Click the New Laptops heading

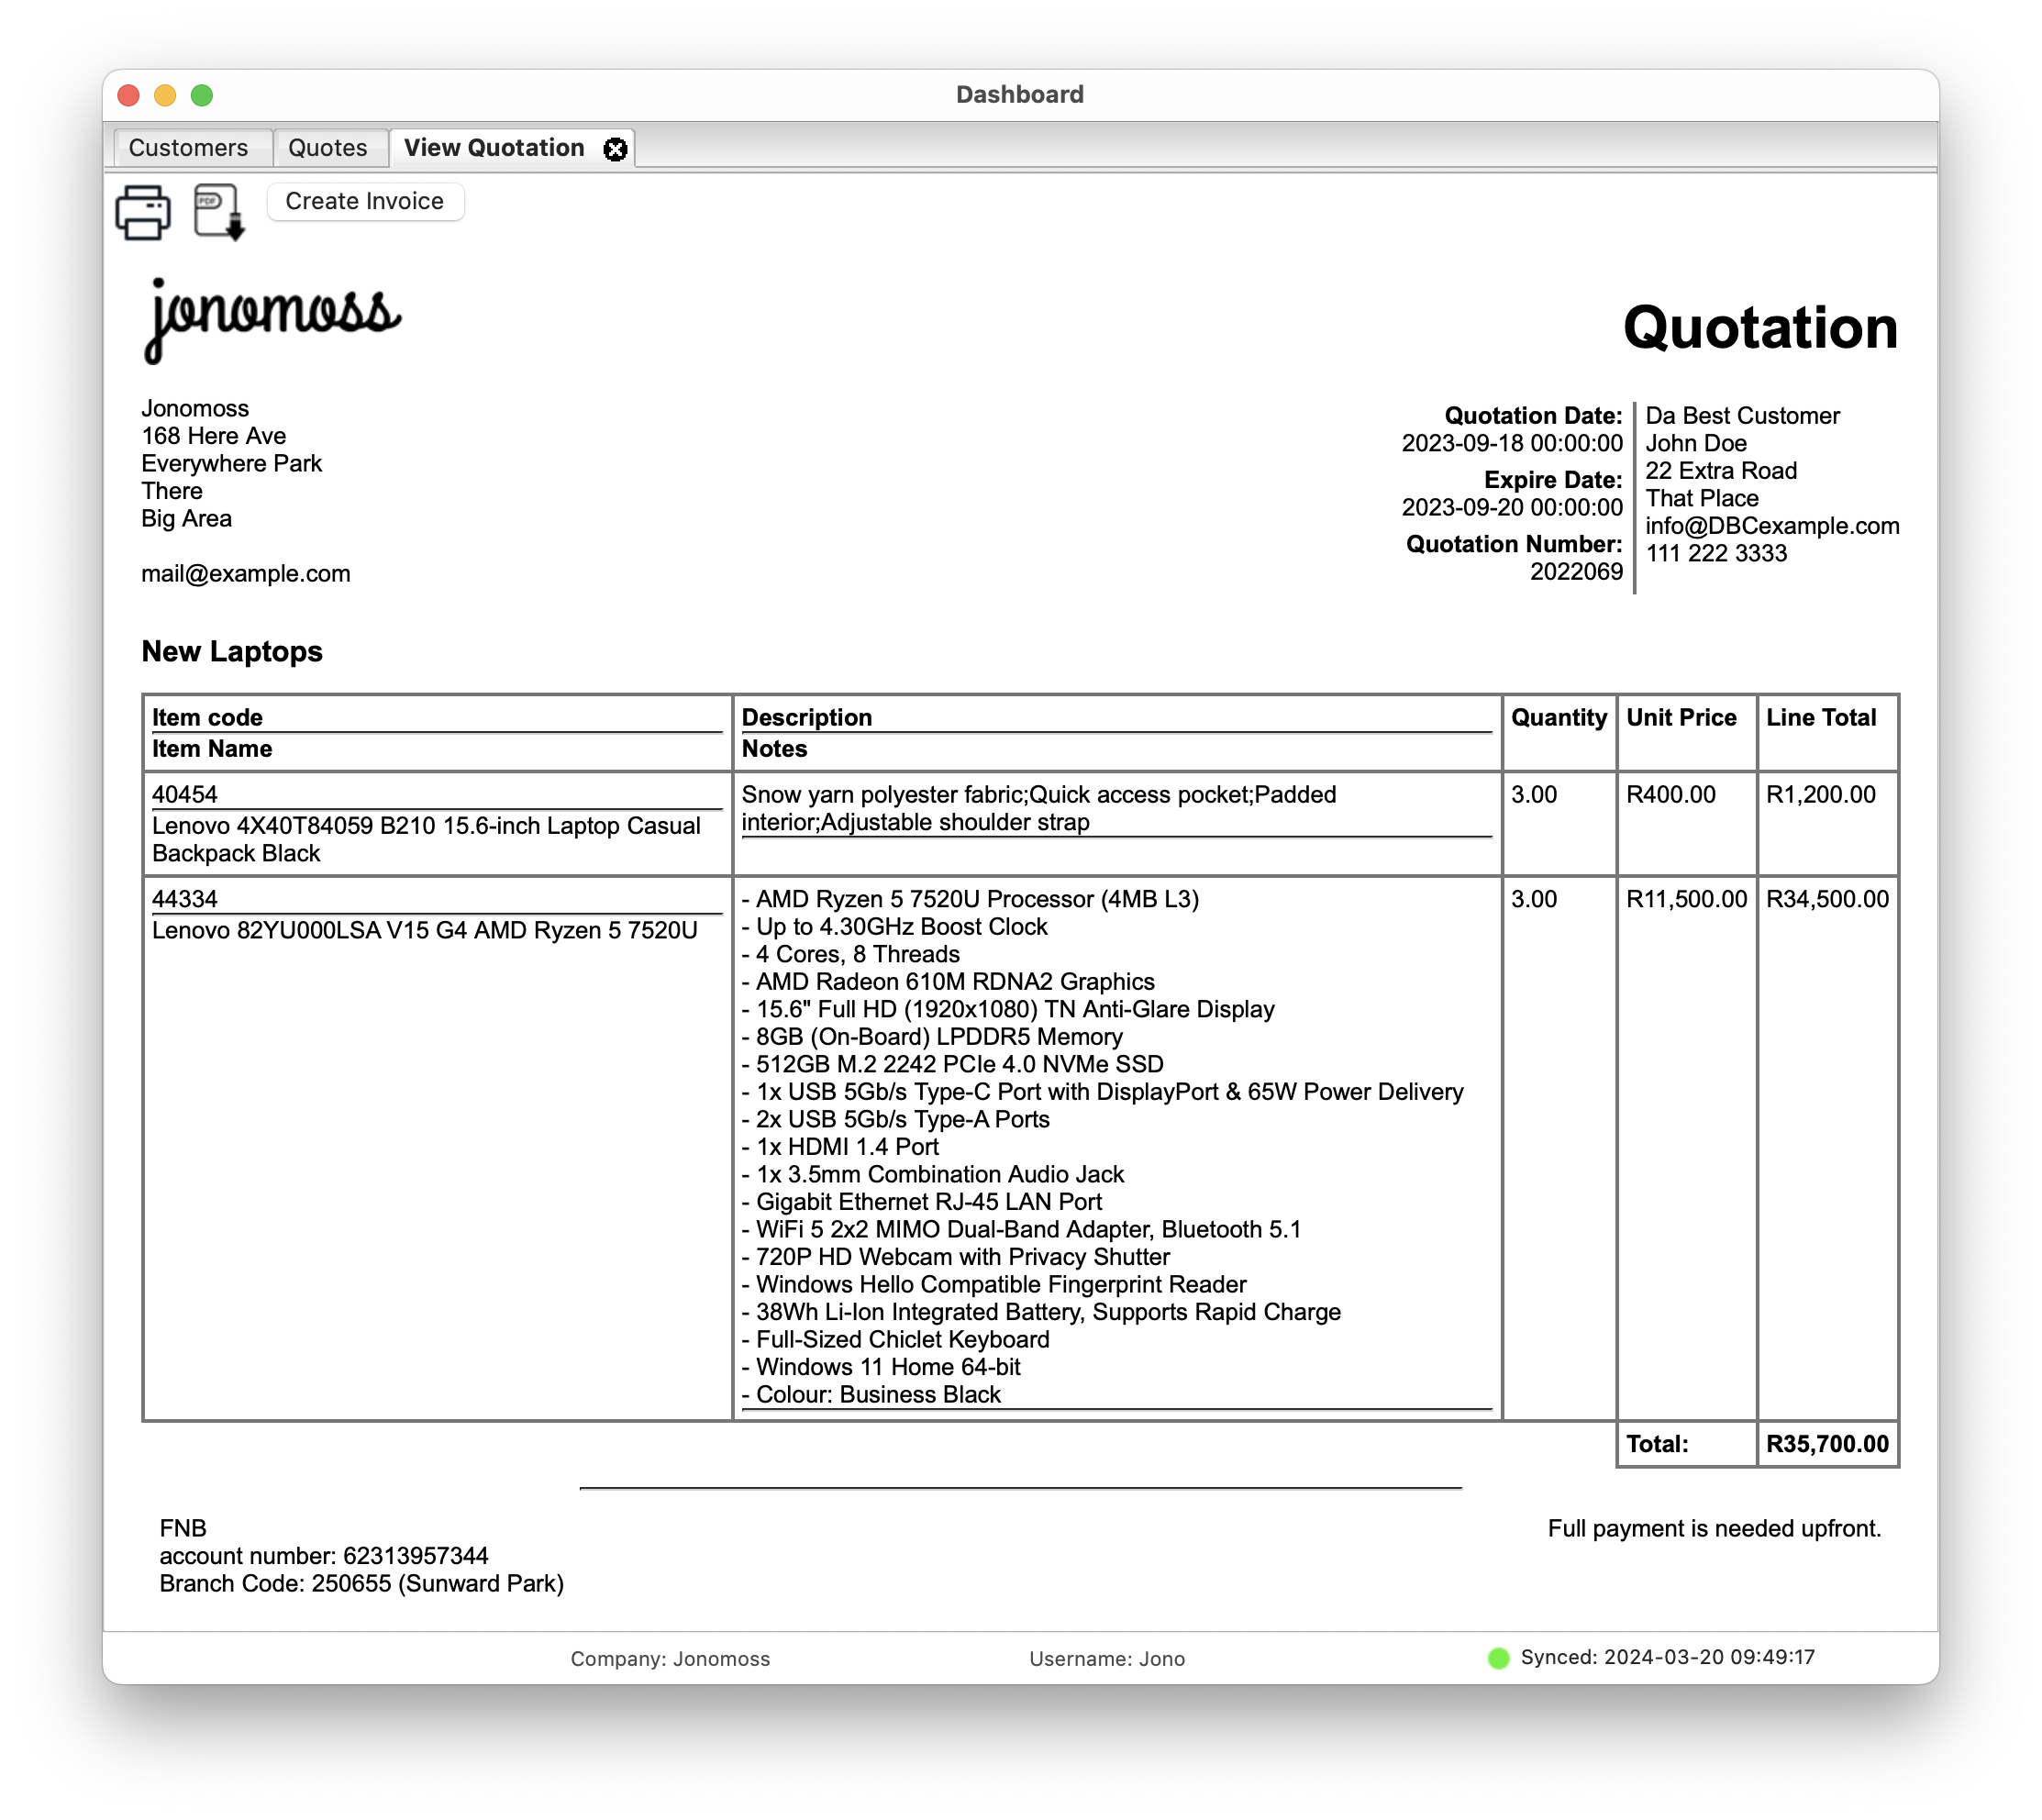[232, 651]
